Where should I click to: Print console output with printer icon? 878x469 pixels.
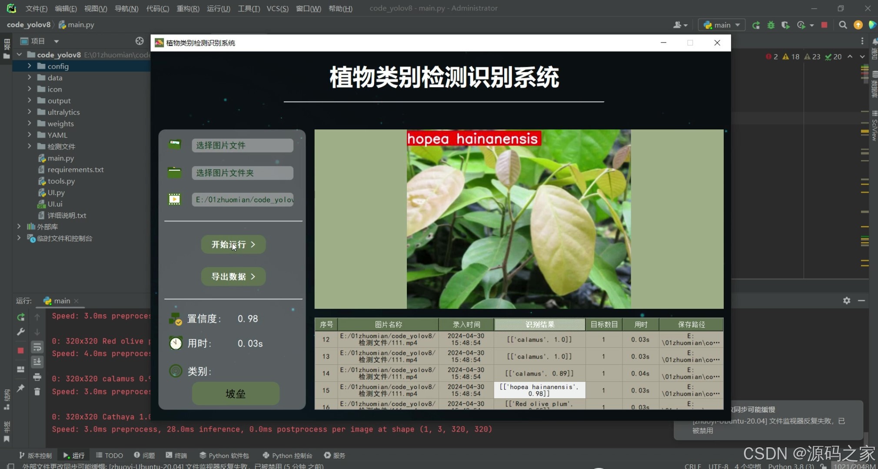coord(37,377)
